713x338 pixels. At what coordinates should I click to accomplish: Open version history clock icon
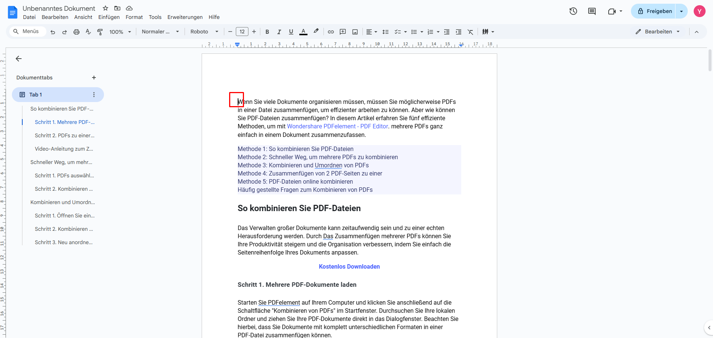click(x=573, y=11)
